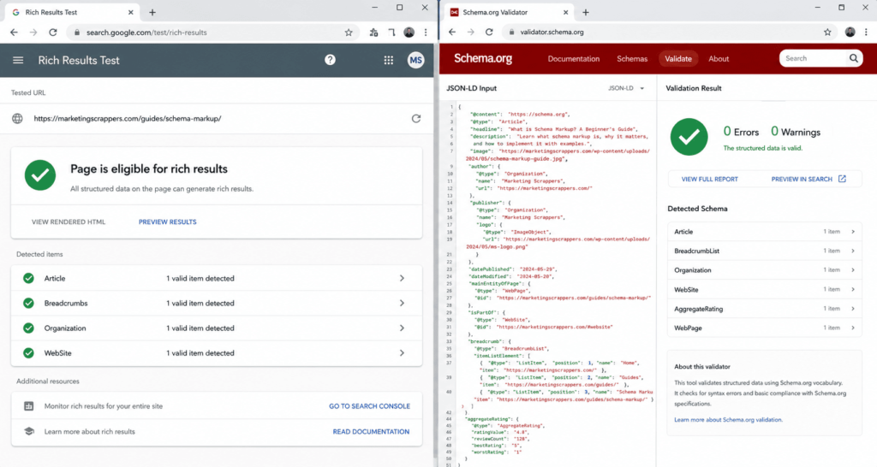Open the Google apps grid icon
This screenshot has height=467, width=877.
388,60
